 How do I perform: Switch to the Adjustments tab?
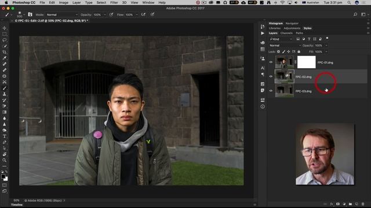292,28
